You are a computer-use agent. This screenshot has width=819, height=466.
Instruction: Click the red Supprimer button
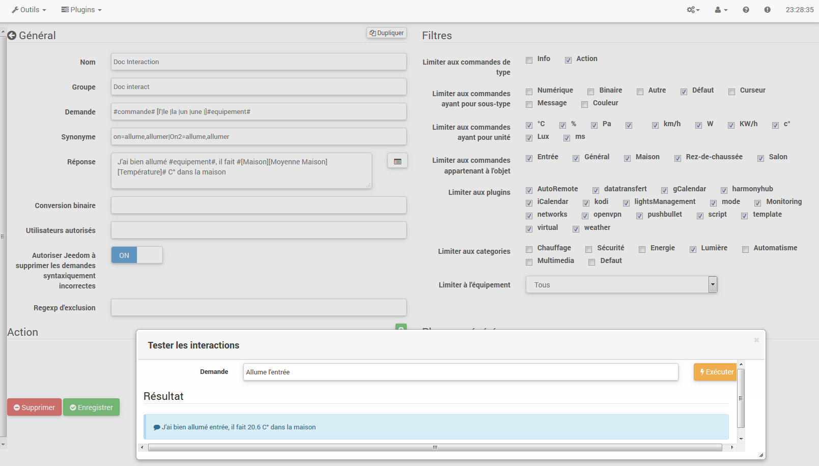tap(34, 407)
